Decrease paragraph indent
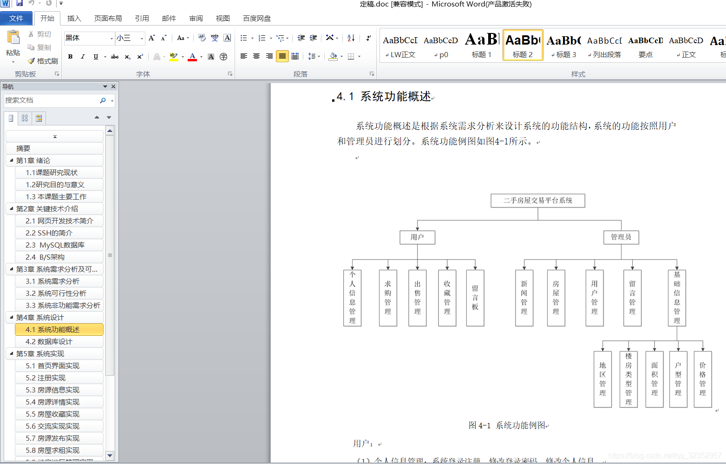This screenshot has height=464, width=726. (301, 38)
